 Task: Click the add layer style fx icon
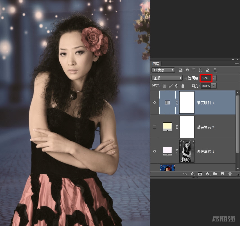193,174
